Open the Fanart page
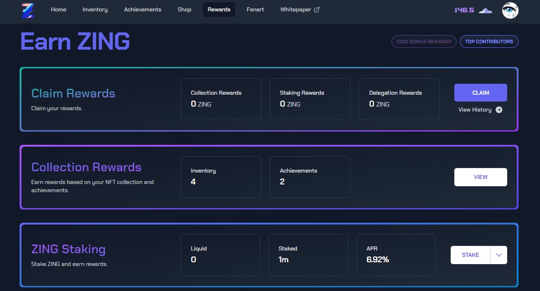The height and width of the screenshot is (291, 540). (255, 10)
